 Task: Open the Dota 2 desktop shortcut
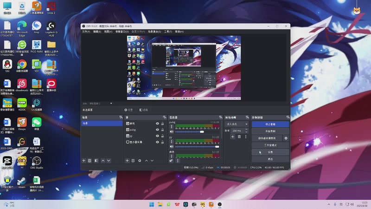tap(51, 8)
